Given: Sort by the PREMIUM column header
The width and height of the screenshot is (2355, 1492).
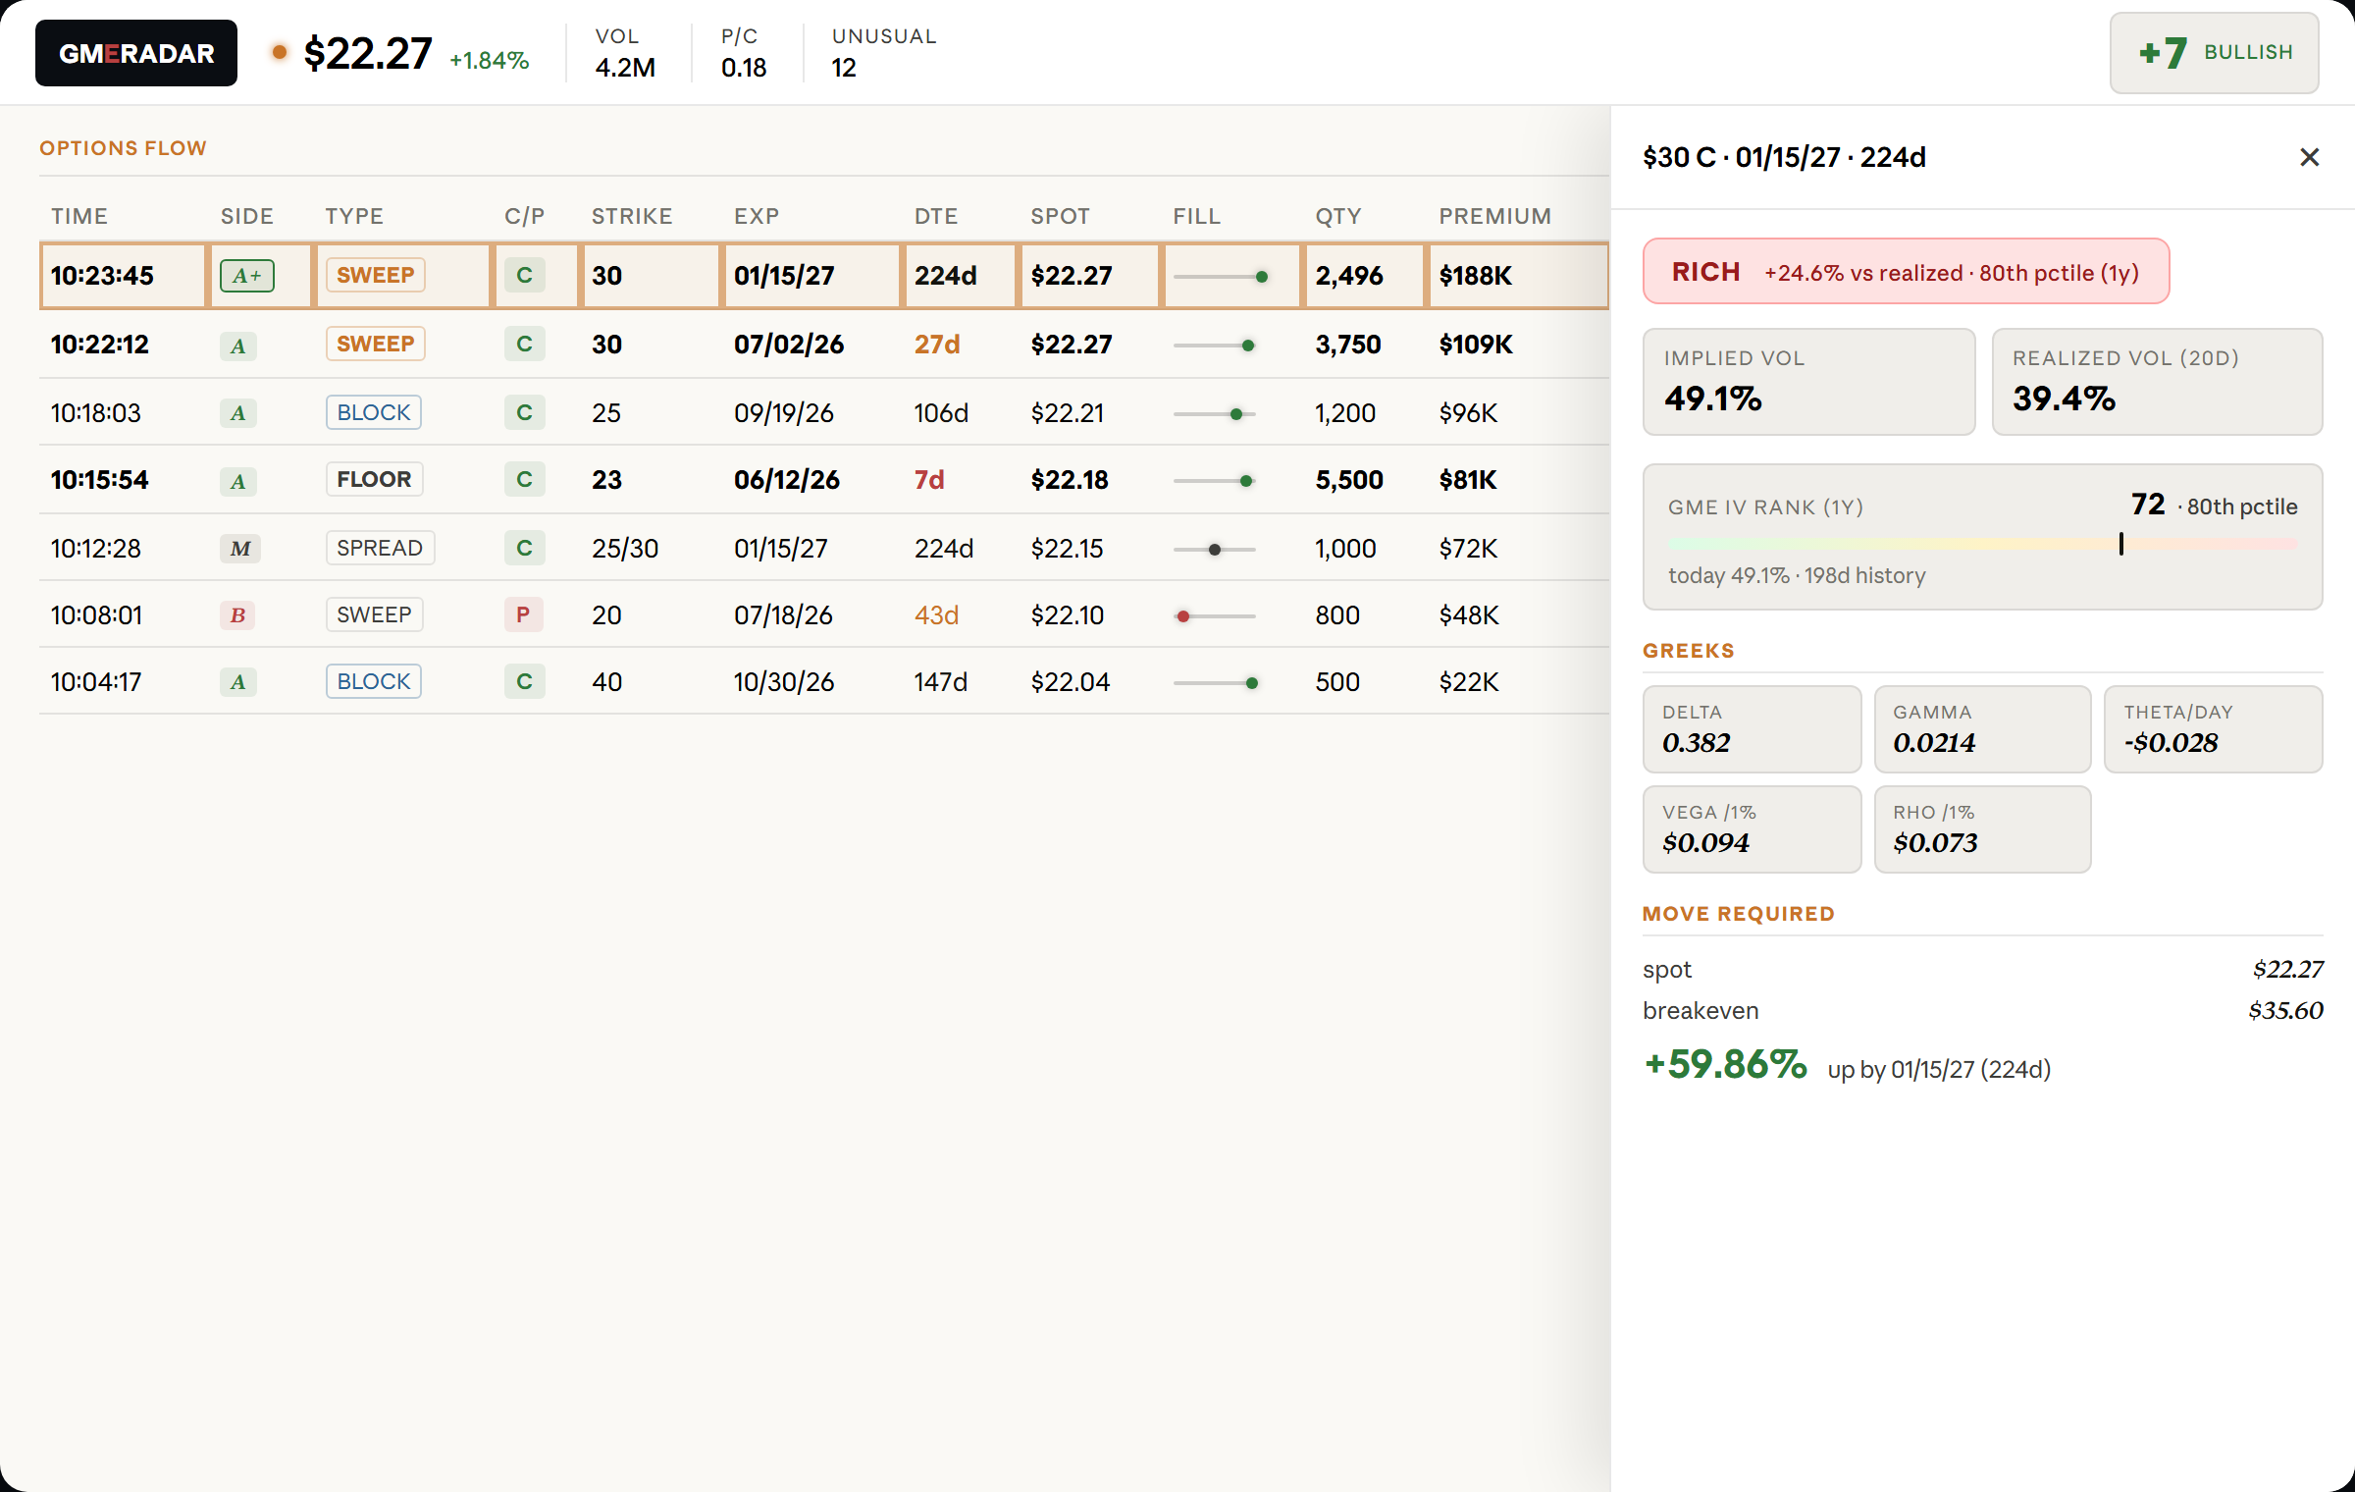Looking at the screenshot, I should tap(1495, 216).
